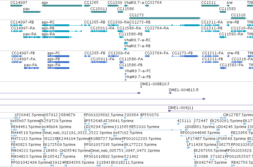Click the DME1-004B13.R clone label
The height and width of the screenshot is (167, 253).
[184, 90]
